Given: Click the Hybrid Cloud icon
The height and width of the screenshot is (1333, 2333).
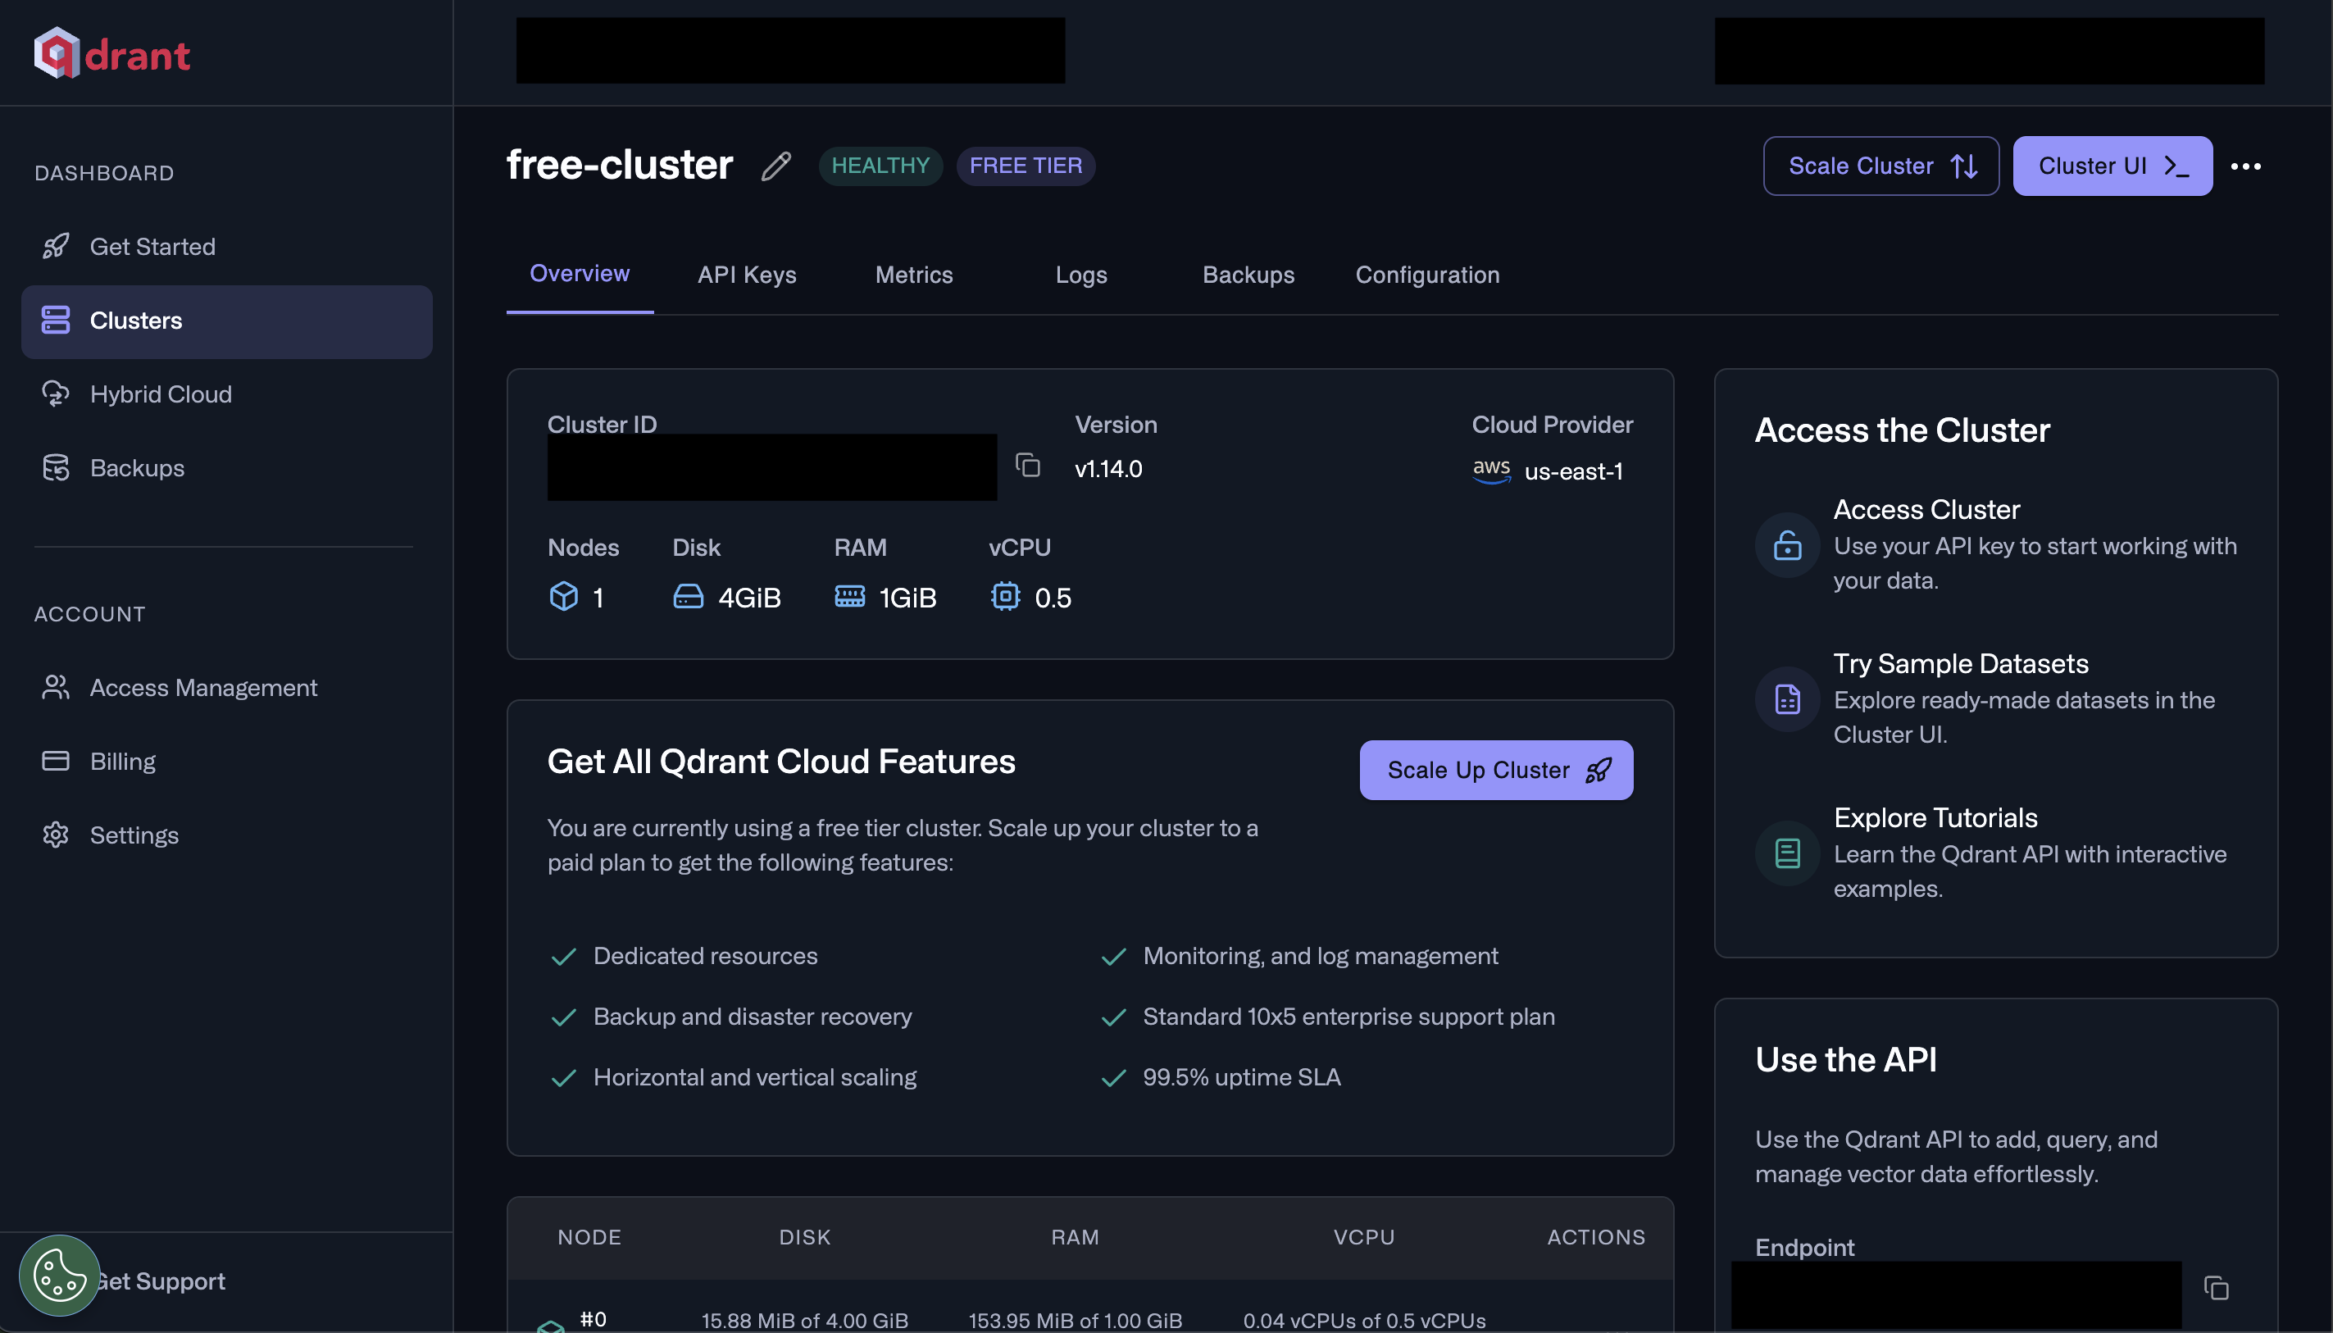Looking at the screenshot, I should click(56, 394).
